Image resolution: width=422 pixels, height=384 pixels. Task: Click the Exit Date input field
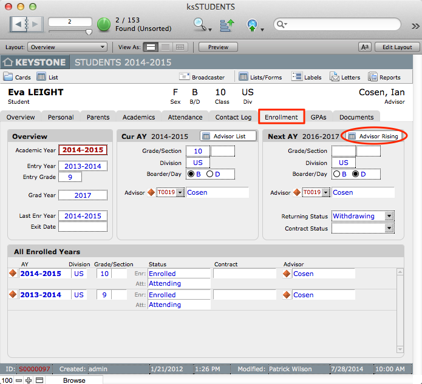click(x=83, y=227)
